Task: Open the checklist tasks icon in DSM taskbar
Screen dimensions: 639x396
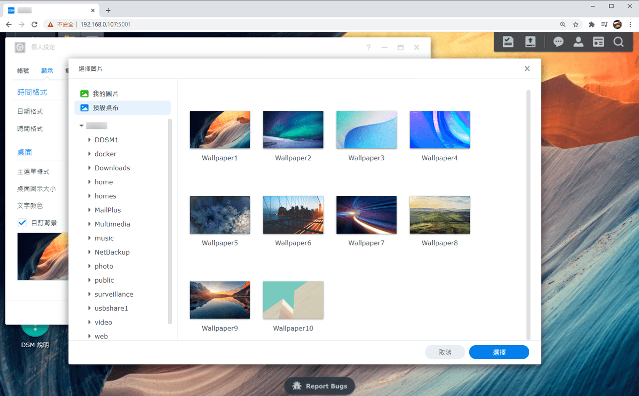Action: (508, 42)
